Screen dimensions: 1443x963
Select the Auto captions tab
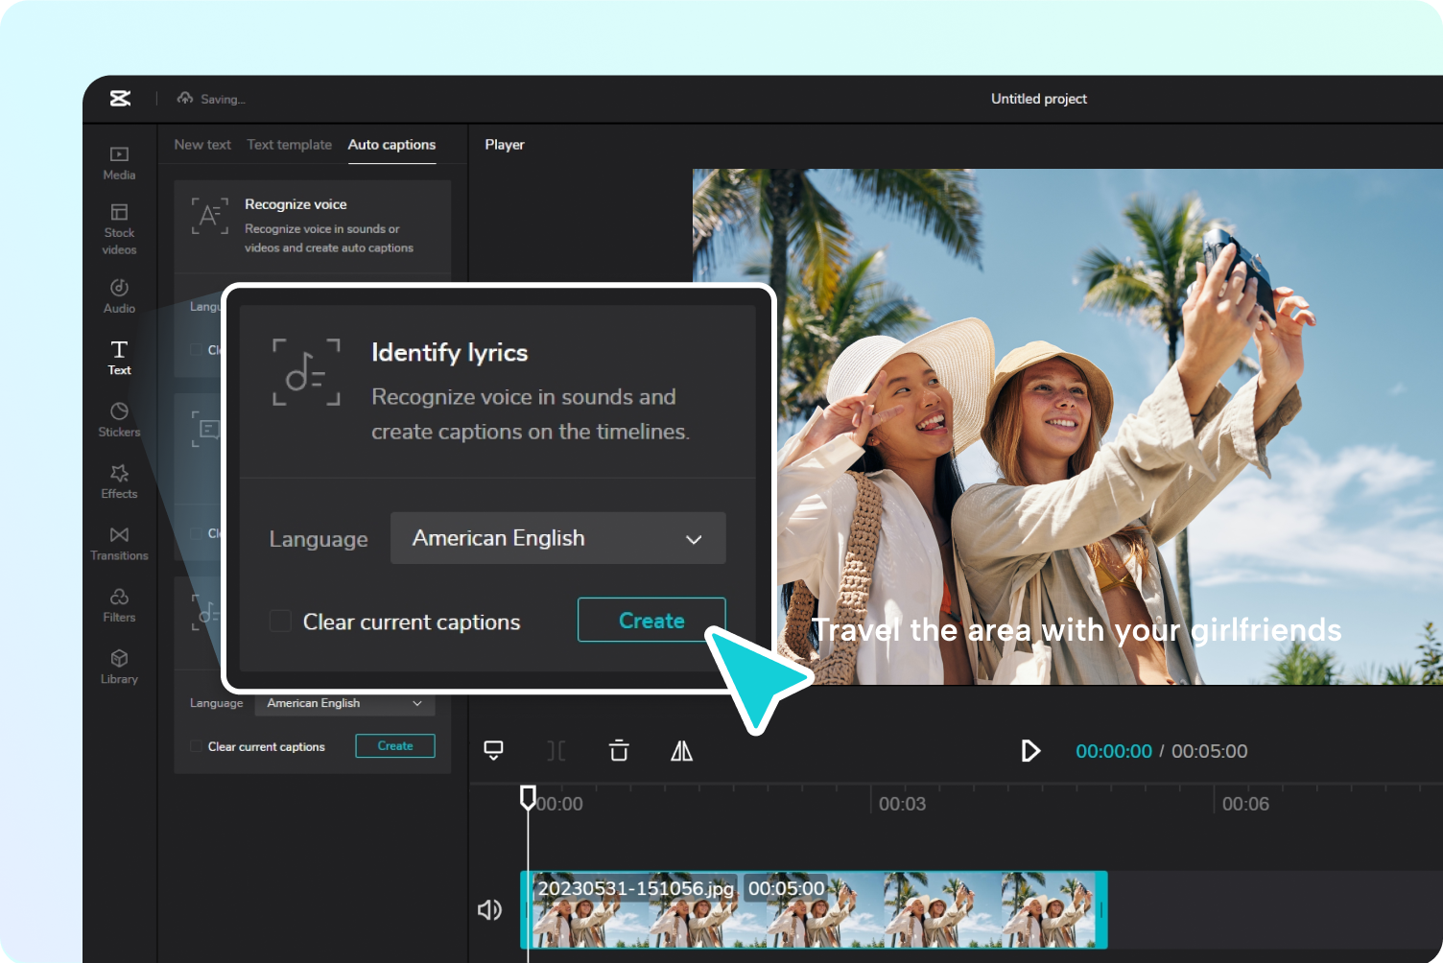pyautogui.click(x=391, y=145)
